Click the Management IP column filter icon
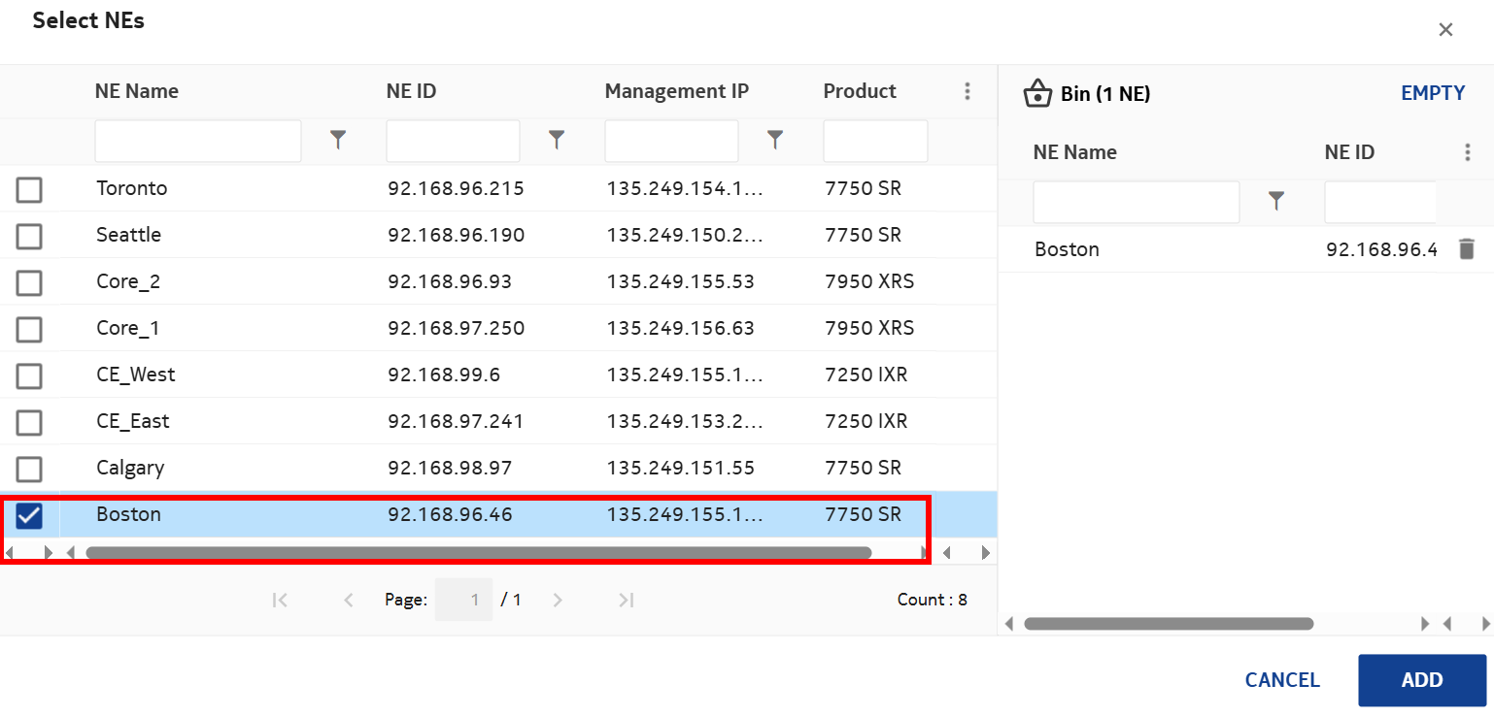The image size is (1494, 717). 774,141
